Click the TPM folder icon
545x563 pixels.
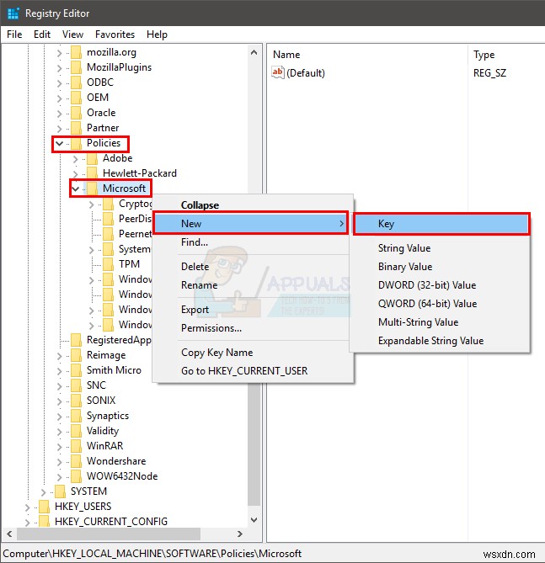pos(108,264)
